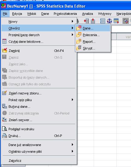Click the Raport folder icon in submenu

79,41
